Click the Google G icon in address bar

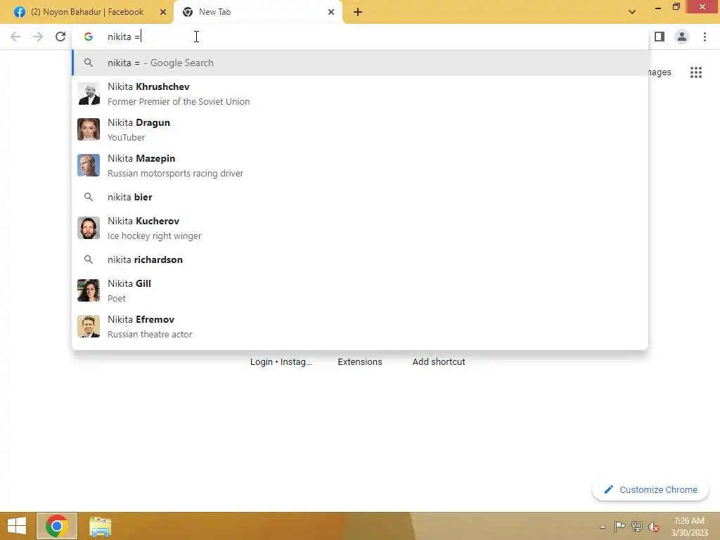89,37
